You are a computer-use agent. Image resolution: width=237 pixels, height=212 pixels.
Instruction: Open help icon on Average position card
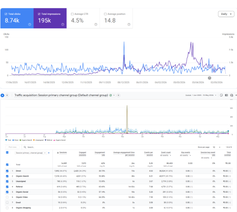point(129,24)
